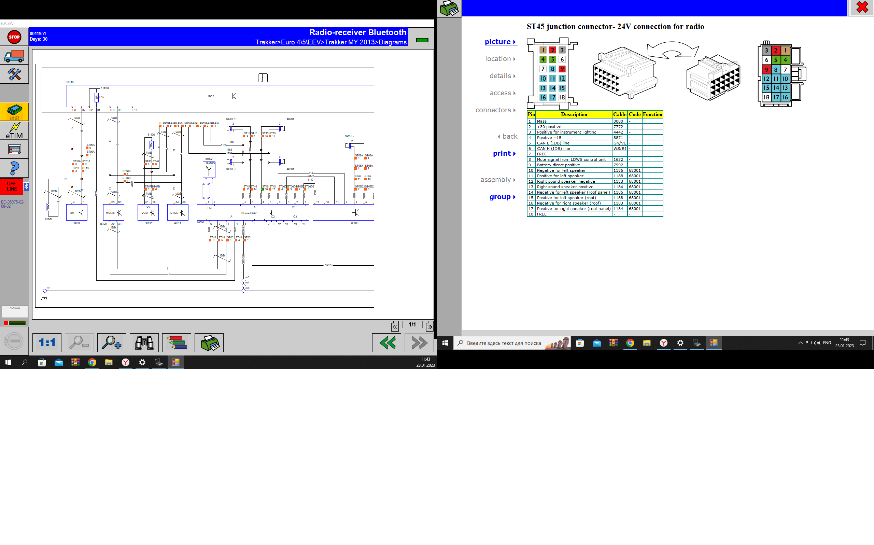Open the wrench and hammer tools icon
The height and width of the screenshot is (545, 874).
pyautogui.click(x=14, y=74)
